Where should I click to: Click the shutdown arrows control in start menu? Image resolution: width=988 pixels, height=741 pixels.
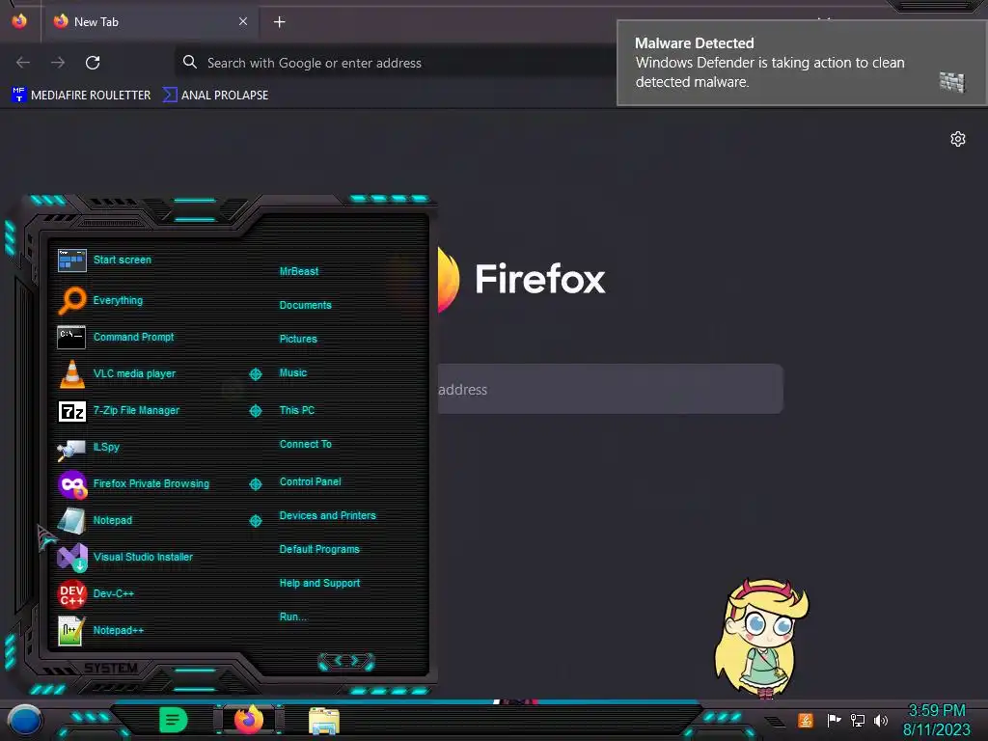click(346, 661)
